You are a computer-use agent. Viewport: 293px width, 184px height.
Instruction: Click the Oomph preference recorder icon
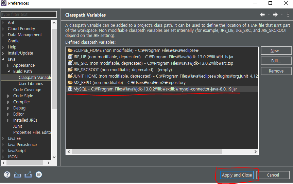tap(39, 175)
